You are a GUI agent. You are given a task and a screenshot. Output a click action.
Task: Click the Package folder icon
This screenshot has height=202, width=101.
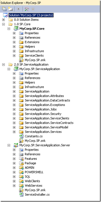pyautogui.click(x=21, y=163)
